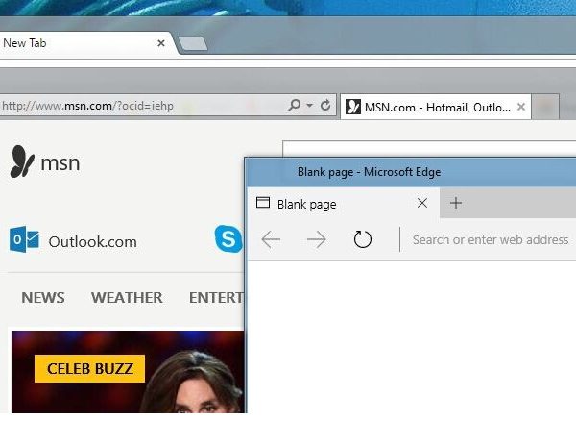Image resolution: width=576 pixels, height=421 pixels.
Task: Select the Blank page tab in Edge
Action: tap(326, 204)
